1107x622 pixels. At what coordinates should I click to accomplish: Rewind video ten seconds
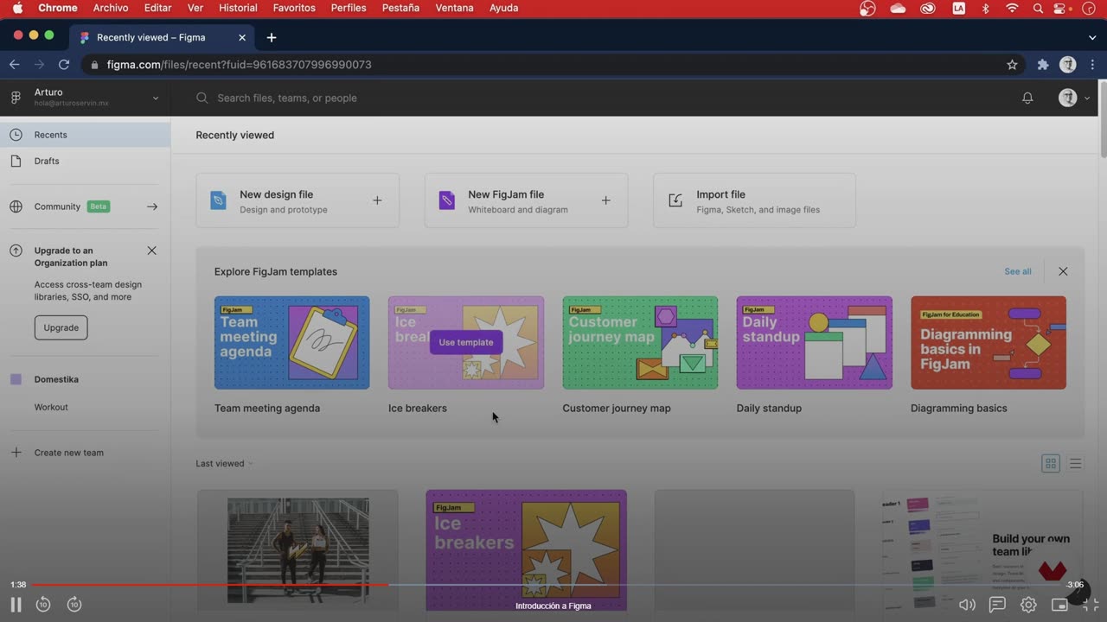pyautogui.click(x=43, y=605)
